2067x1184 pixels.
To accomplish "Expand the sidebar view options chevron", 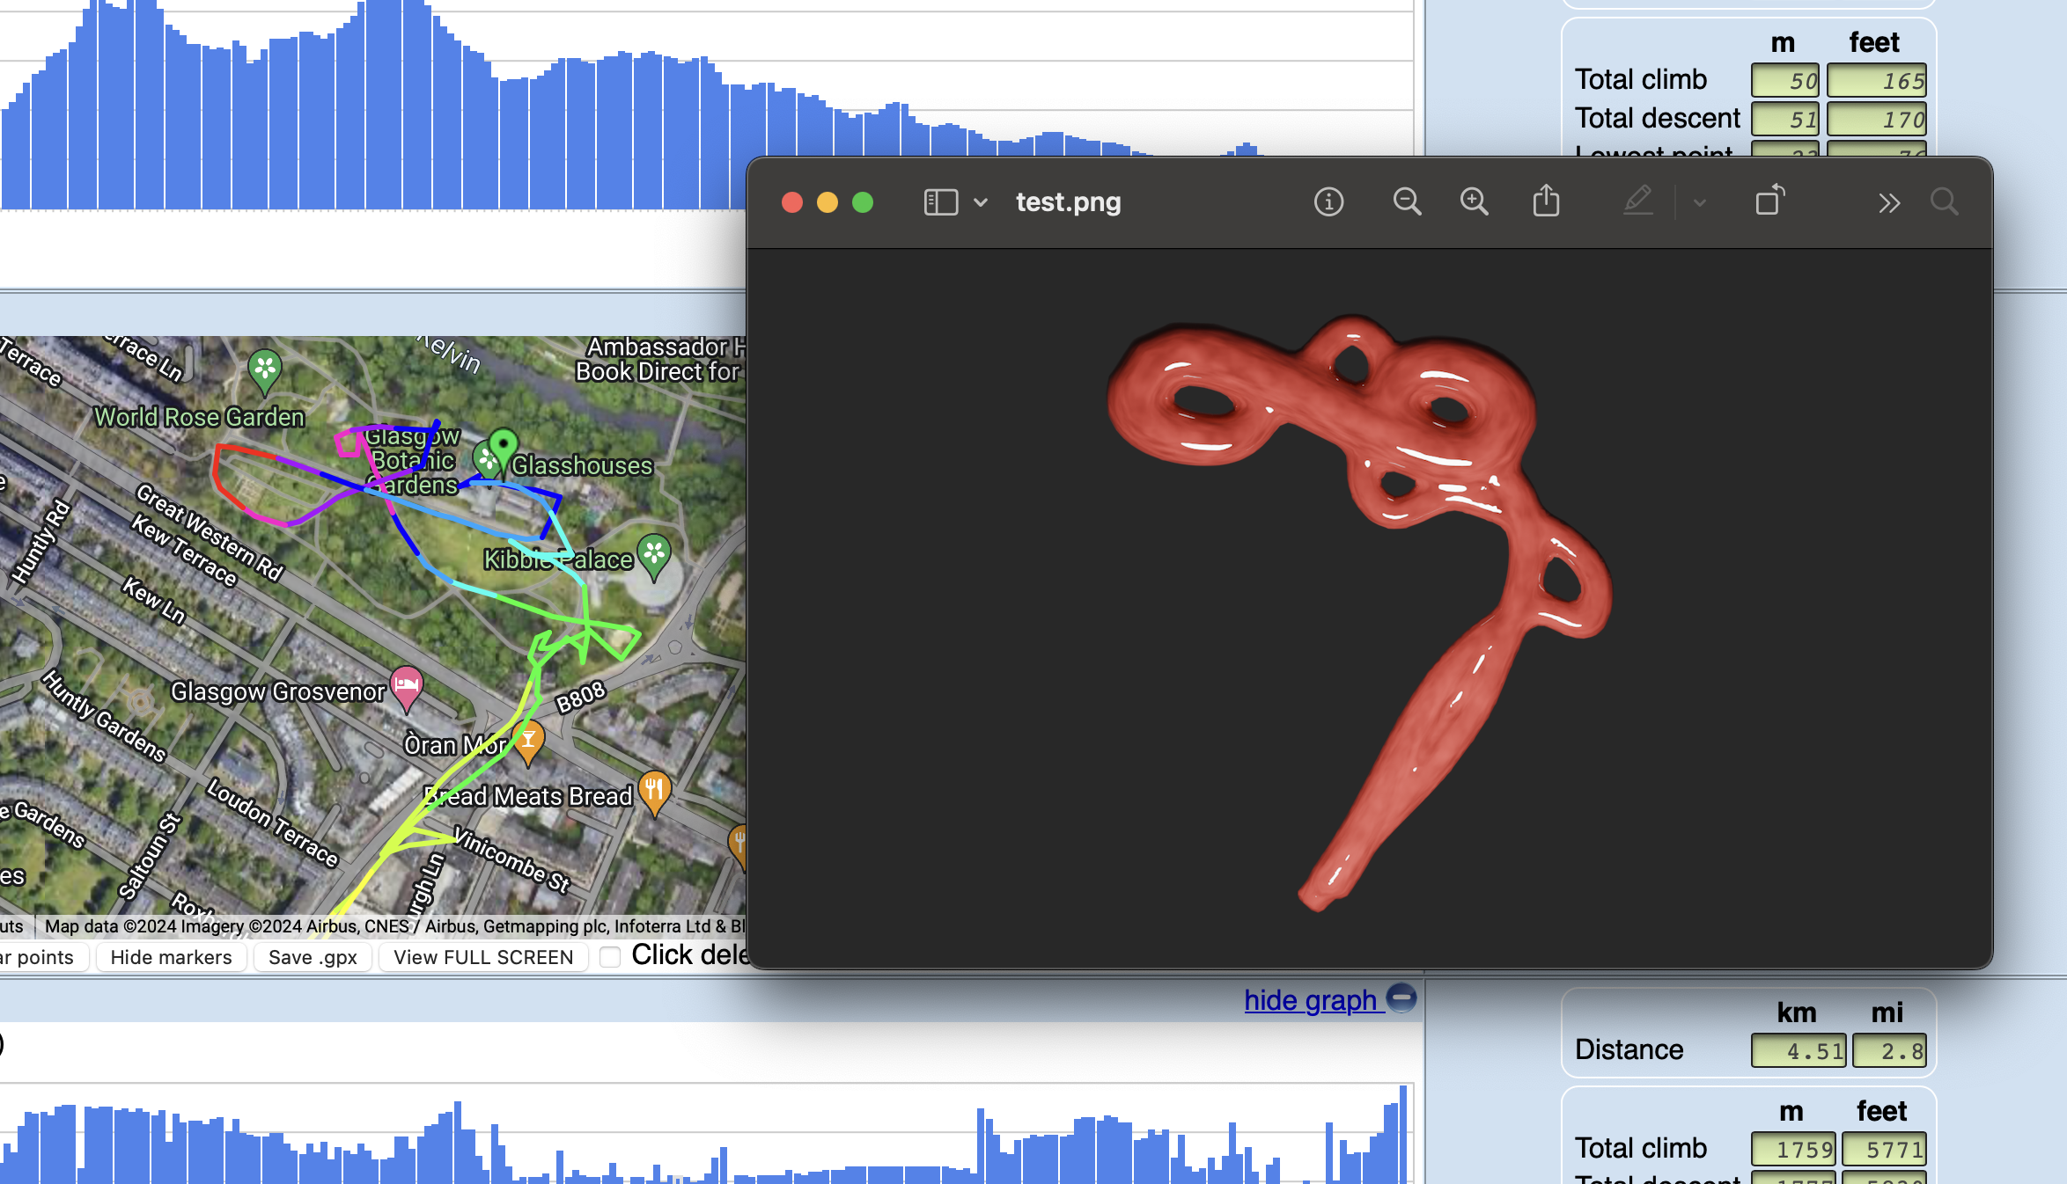I will pos(981,202).
